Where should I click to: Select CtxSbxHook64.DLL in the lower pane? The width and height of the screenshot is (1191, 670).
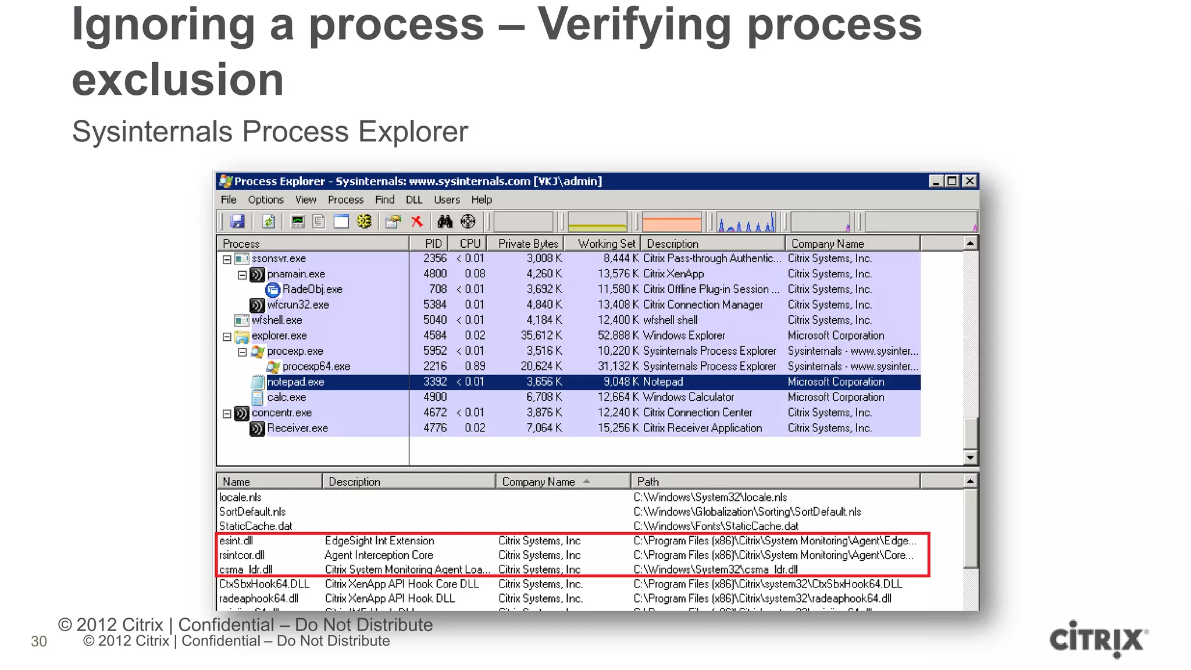(x=569, y=584)
